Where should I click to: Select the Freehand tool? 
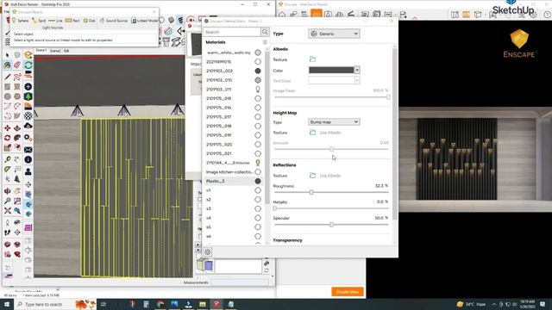pyautogui.click(x=17, y=77)
